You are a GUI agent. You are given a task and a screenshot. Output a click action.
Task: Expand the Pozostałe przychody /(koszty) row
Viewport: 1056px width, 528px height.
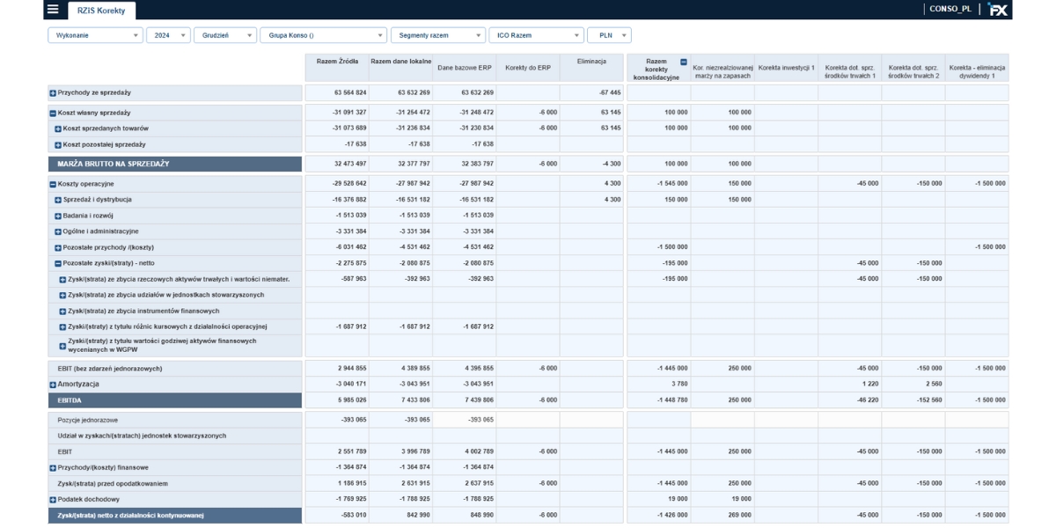pyautogui.click(x=58, y=247)
